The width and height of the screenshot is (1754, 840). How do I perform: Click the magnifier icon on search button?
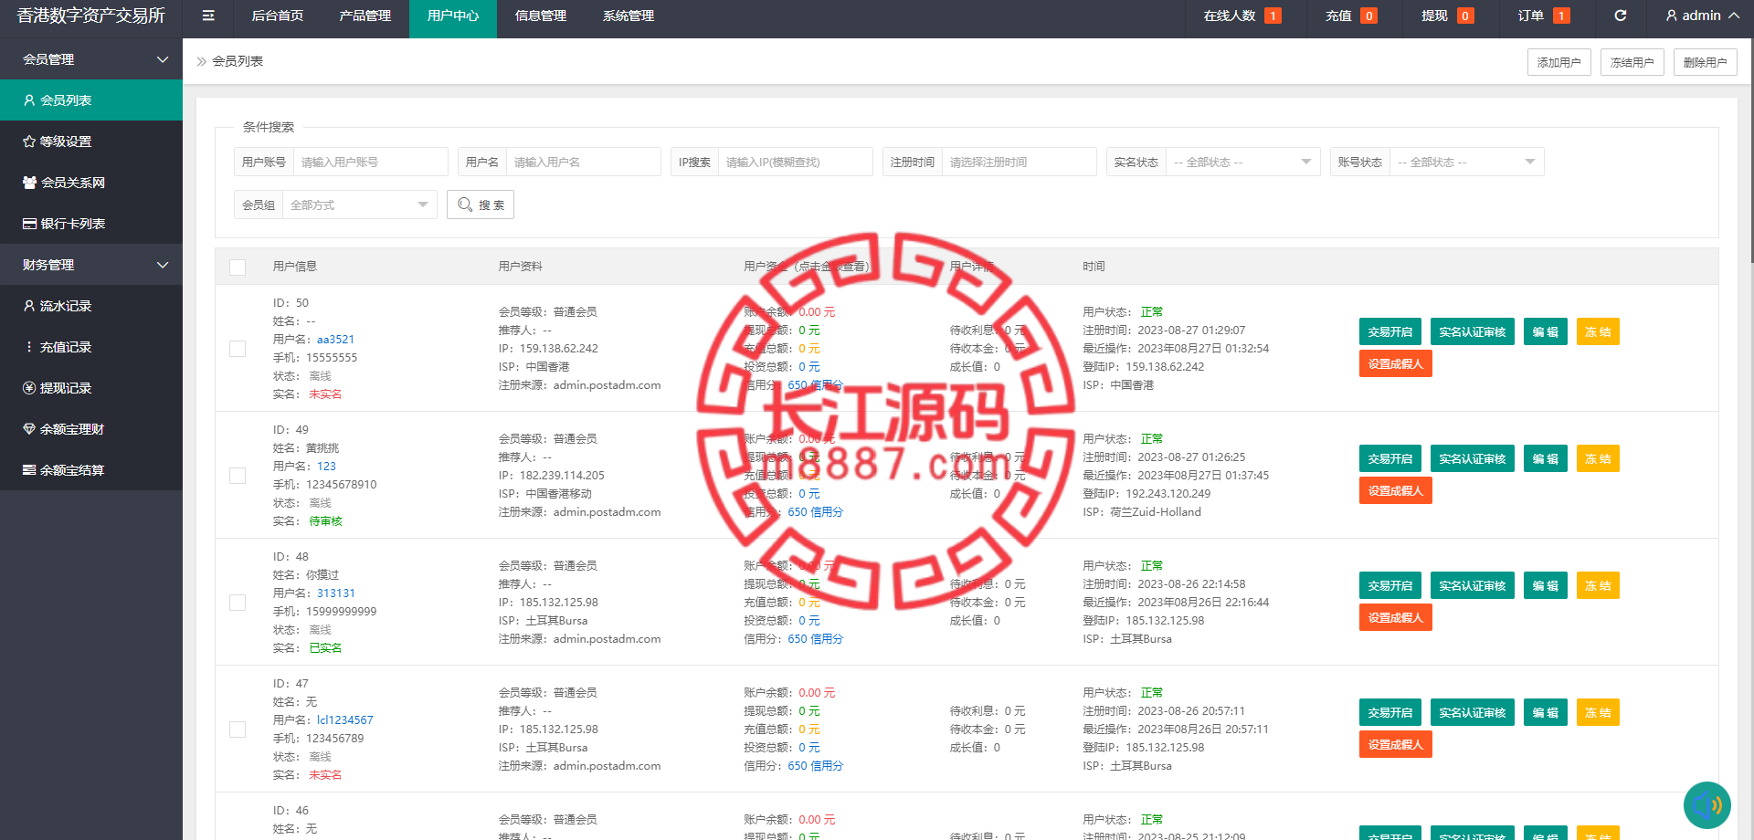(x=465, y=205)
